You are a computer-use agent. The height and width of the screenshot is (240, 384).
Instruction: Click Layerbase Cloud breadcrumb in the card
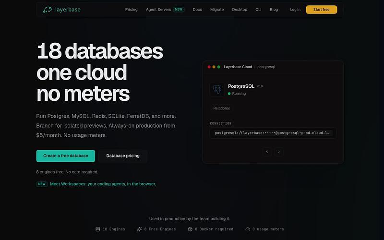238,67
